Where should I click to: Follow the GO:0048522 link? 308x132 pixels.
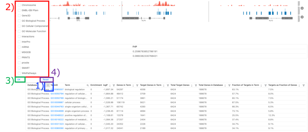point(57,115)
